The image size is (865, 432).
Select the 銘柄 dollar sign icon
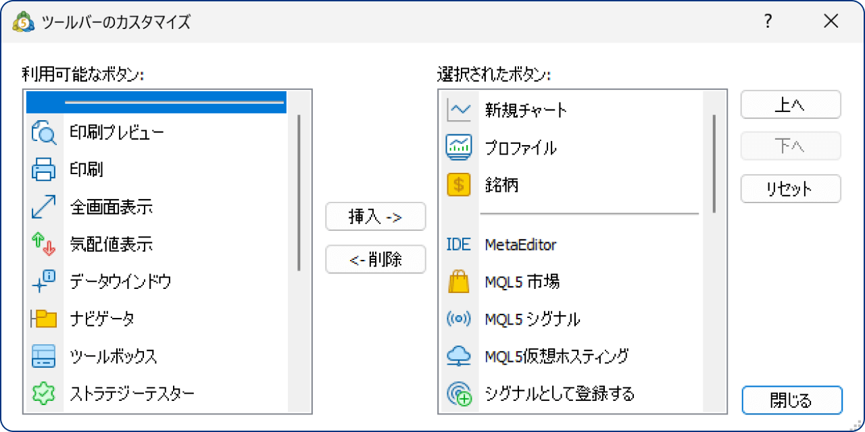[458, 184]
